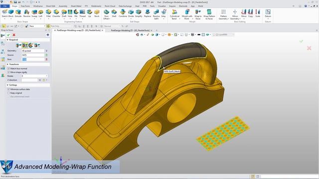Select the Wrap Pattern to Faces tool
319x179 pixels.
click(x=209, y=14)
